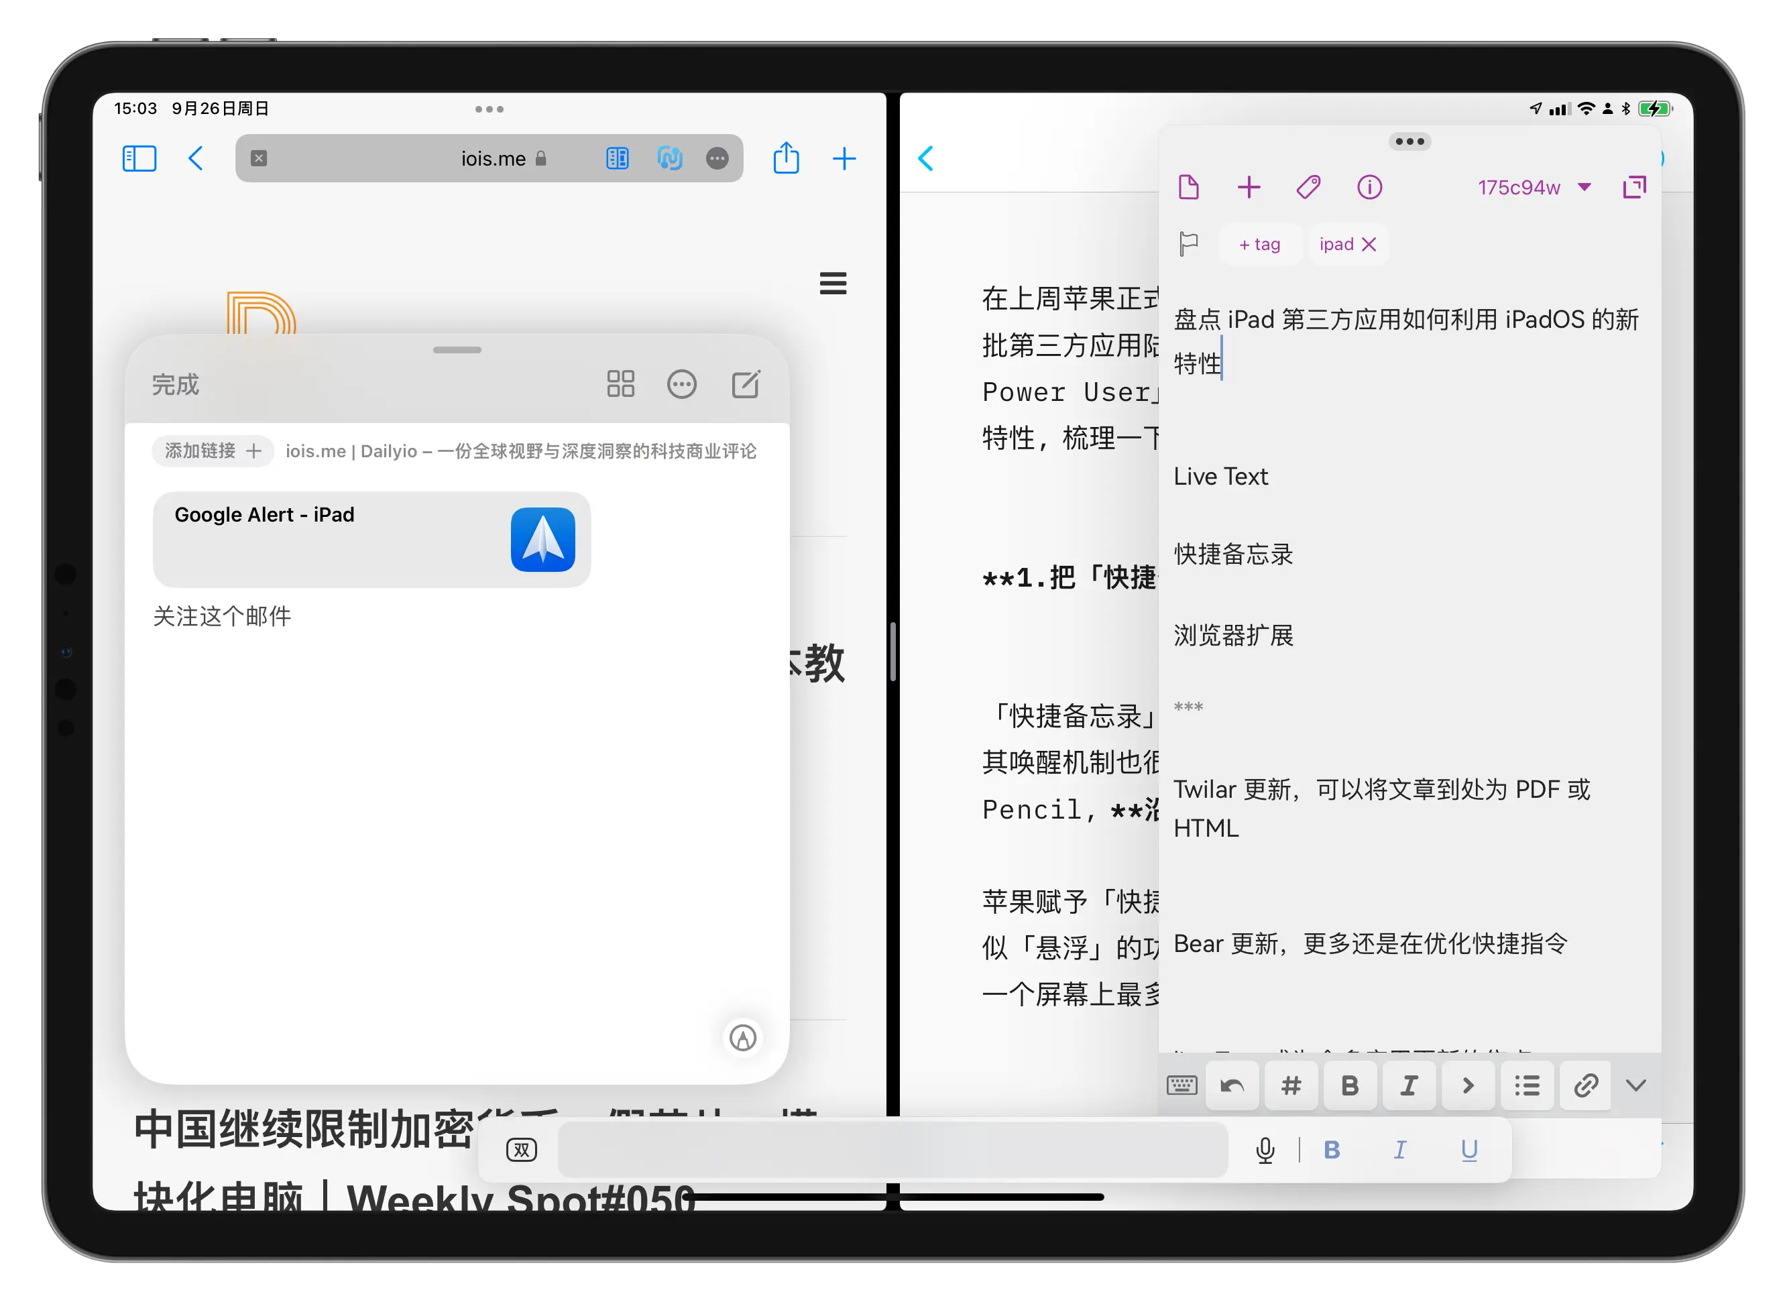Open the Google Alert - iPad card
This screenshot has height=1304, width=1787.
point(371,539)
